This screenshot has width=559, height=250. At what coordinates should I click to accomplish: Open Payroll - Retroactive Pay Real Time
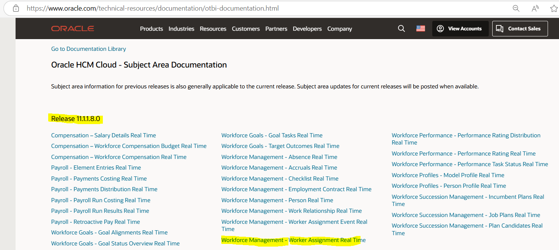(96, 222)
